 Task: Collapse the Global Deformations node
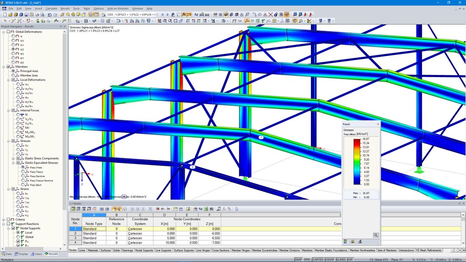click(x=4, y=32)
